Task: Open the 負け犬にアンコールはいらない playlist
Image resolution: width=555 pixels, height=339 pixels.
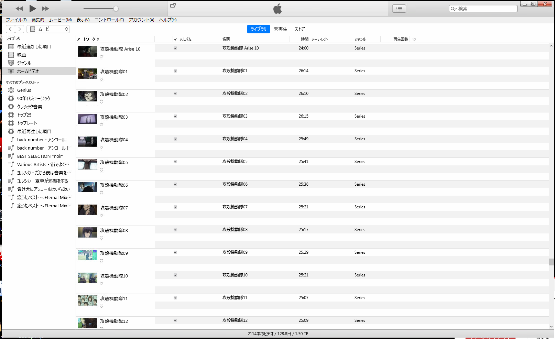Action: [39, 189]
